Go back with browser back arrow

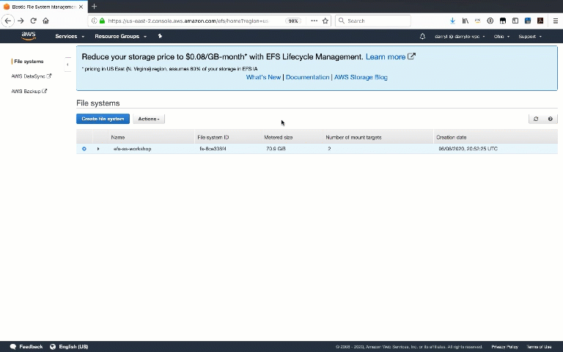coord(8,21)
